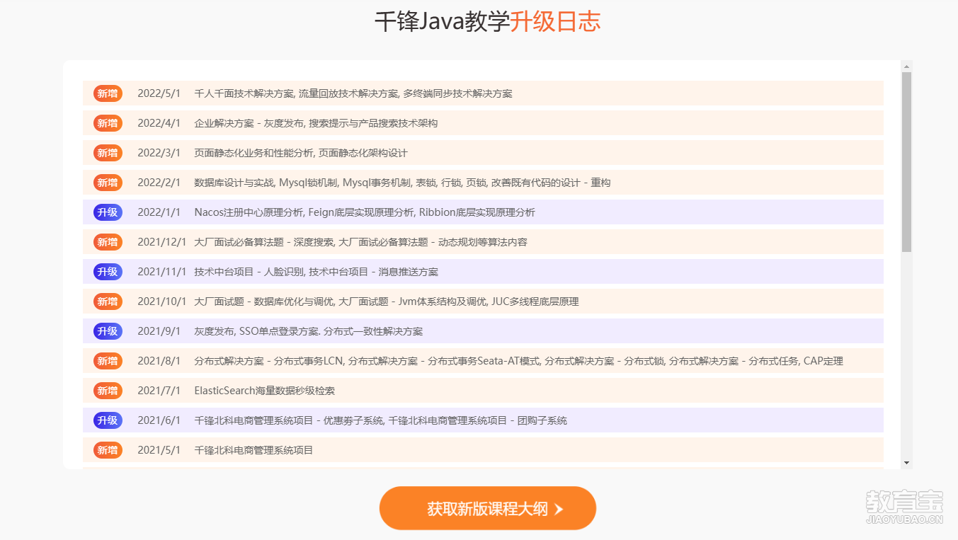Select the ElasticSearch海量数据秒级检索 entry
This screenshot has height=540, width=958.
pyautogui.click(x=264, y=391)
